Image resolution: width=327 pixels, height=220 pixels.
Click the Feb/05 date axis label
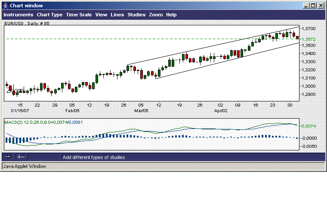(x=72, y=110)
